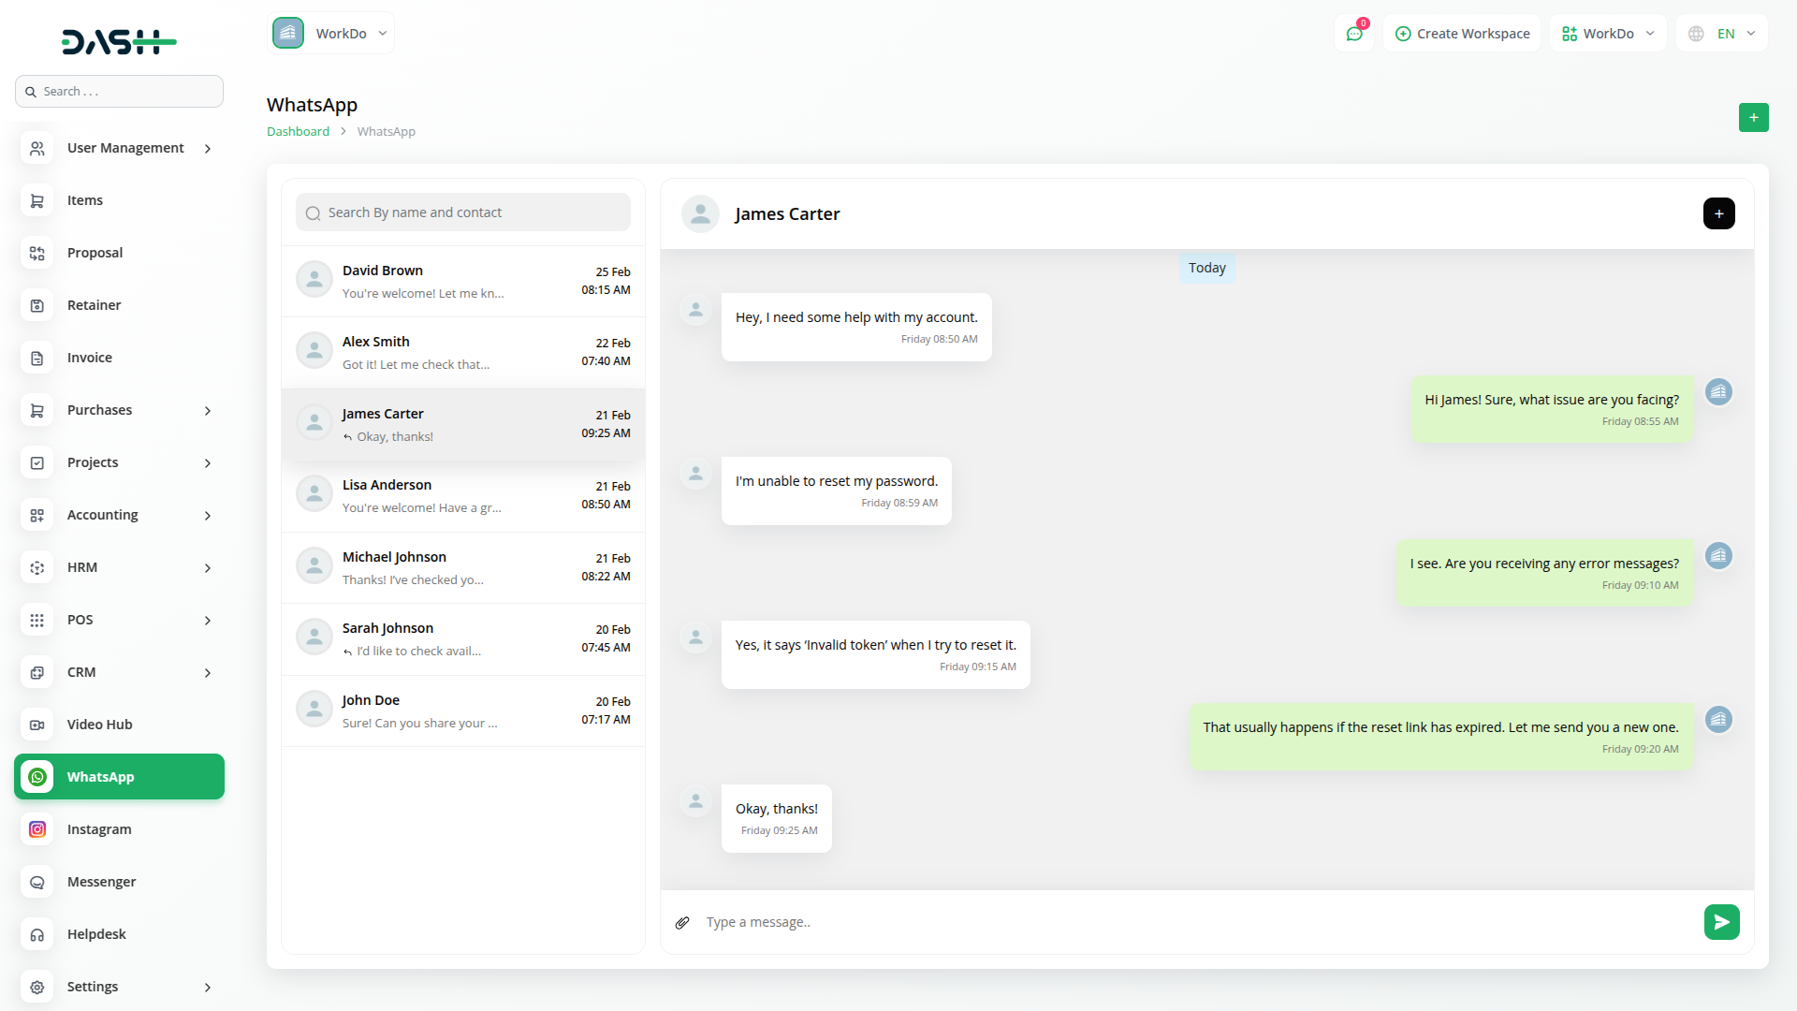This screenshot has height=1011, width=1797.
Task: Click the green send message button
Action: coord(1721,922)
